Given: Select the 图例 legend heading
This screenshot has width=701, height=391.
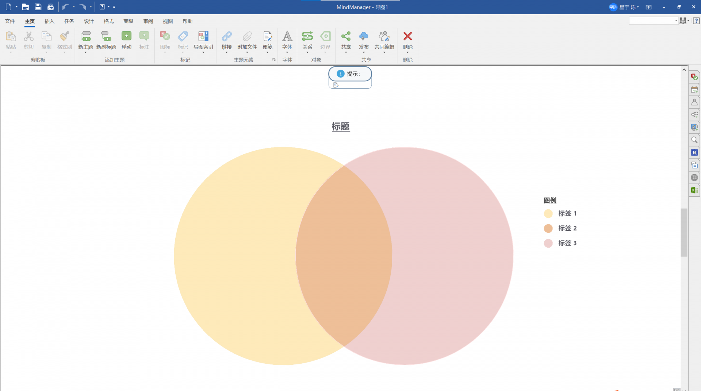Looking at the screenshot, I should [550, 200].
